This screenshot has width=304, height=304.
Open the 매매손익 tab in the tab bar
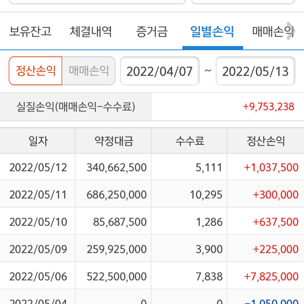click(x=273, y=32)
